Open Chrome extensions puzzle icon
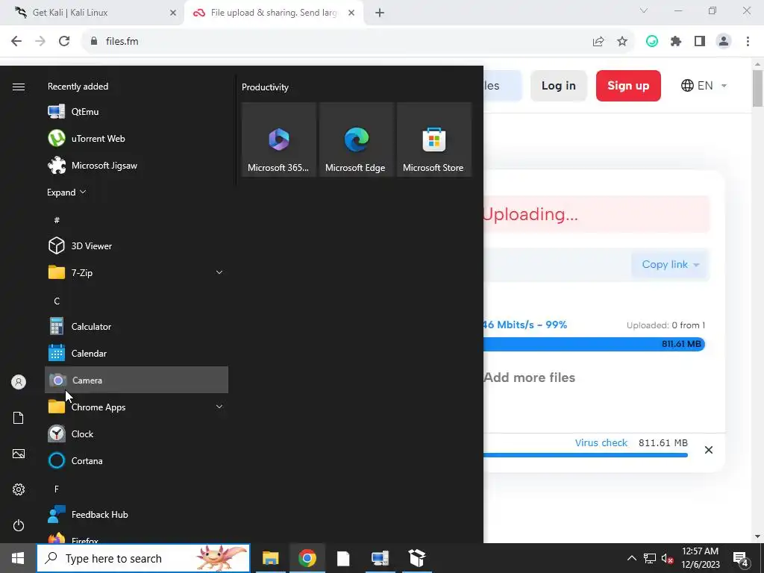This screenshot has height=573, width=764. (676, 42)
